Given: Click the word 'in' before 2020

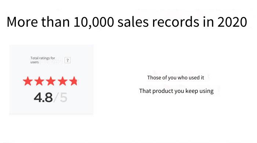Looking at the screenshot, I should click(x=208, y=22).
